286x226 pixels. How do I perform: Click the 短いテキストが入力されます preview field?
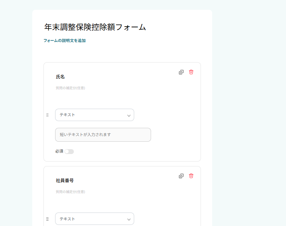103,135
